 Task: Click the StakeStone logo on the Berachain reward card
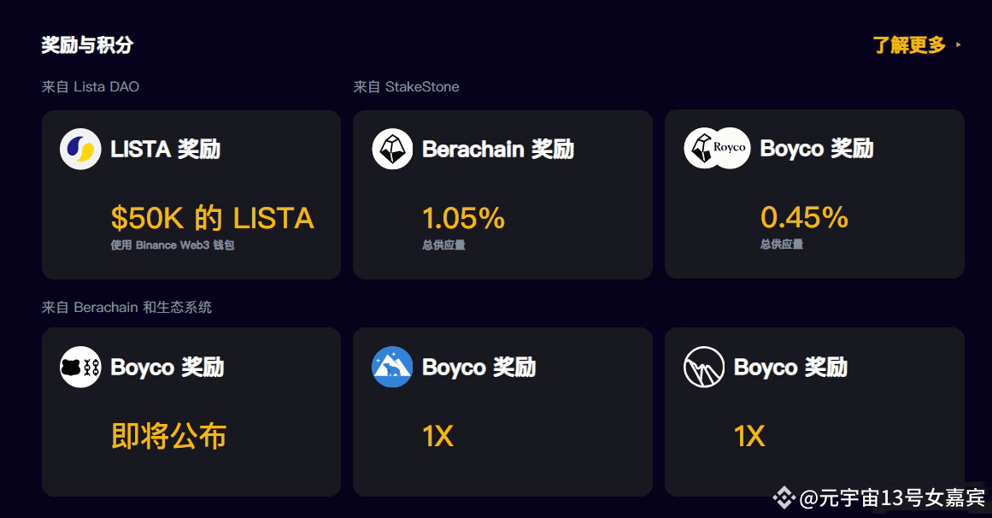click(x=392, y=149)
